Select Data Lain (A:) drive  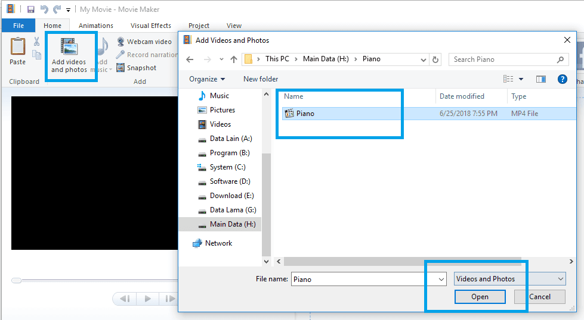(x=225, y=139)
